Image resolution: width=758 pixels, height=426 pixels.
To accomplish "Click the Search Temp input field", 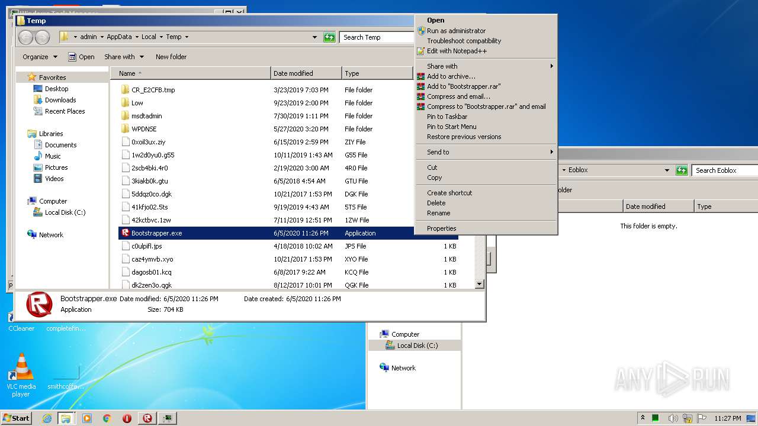I will tap(377, 37).
